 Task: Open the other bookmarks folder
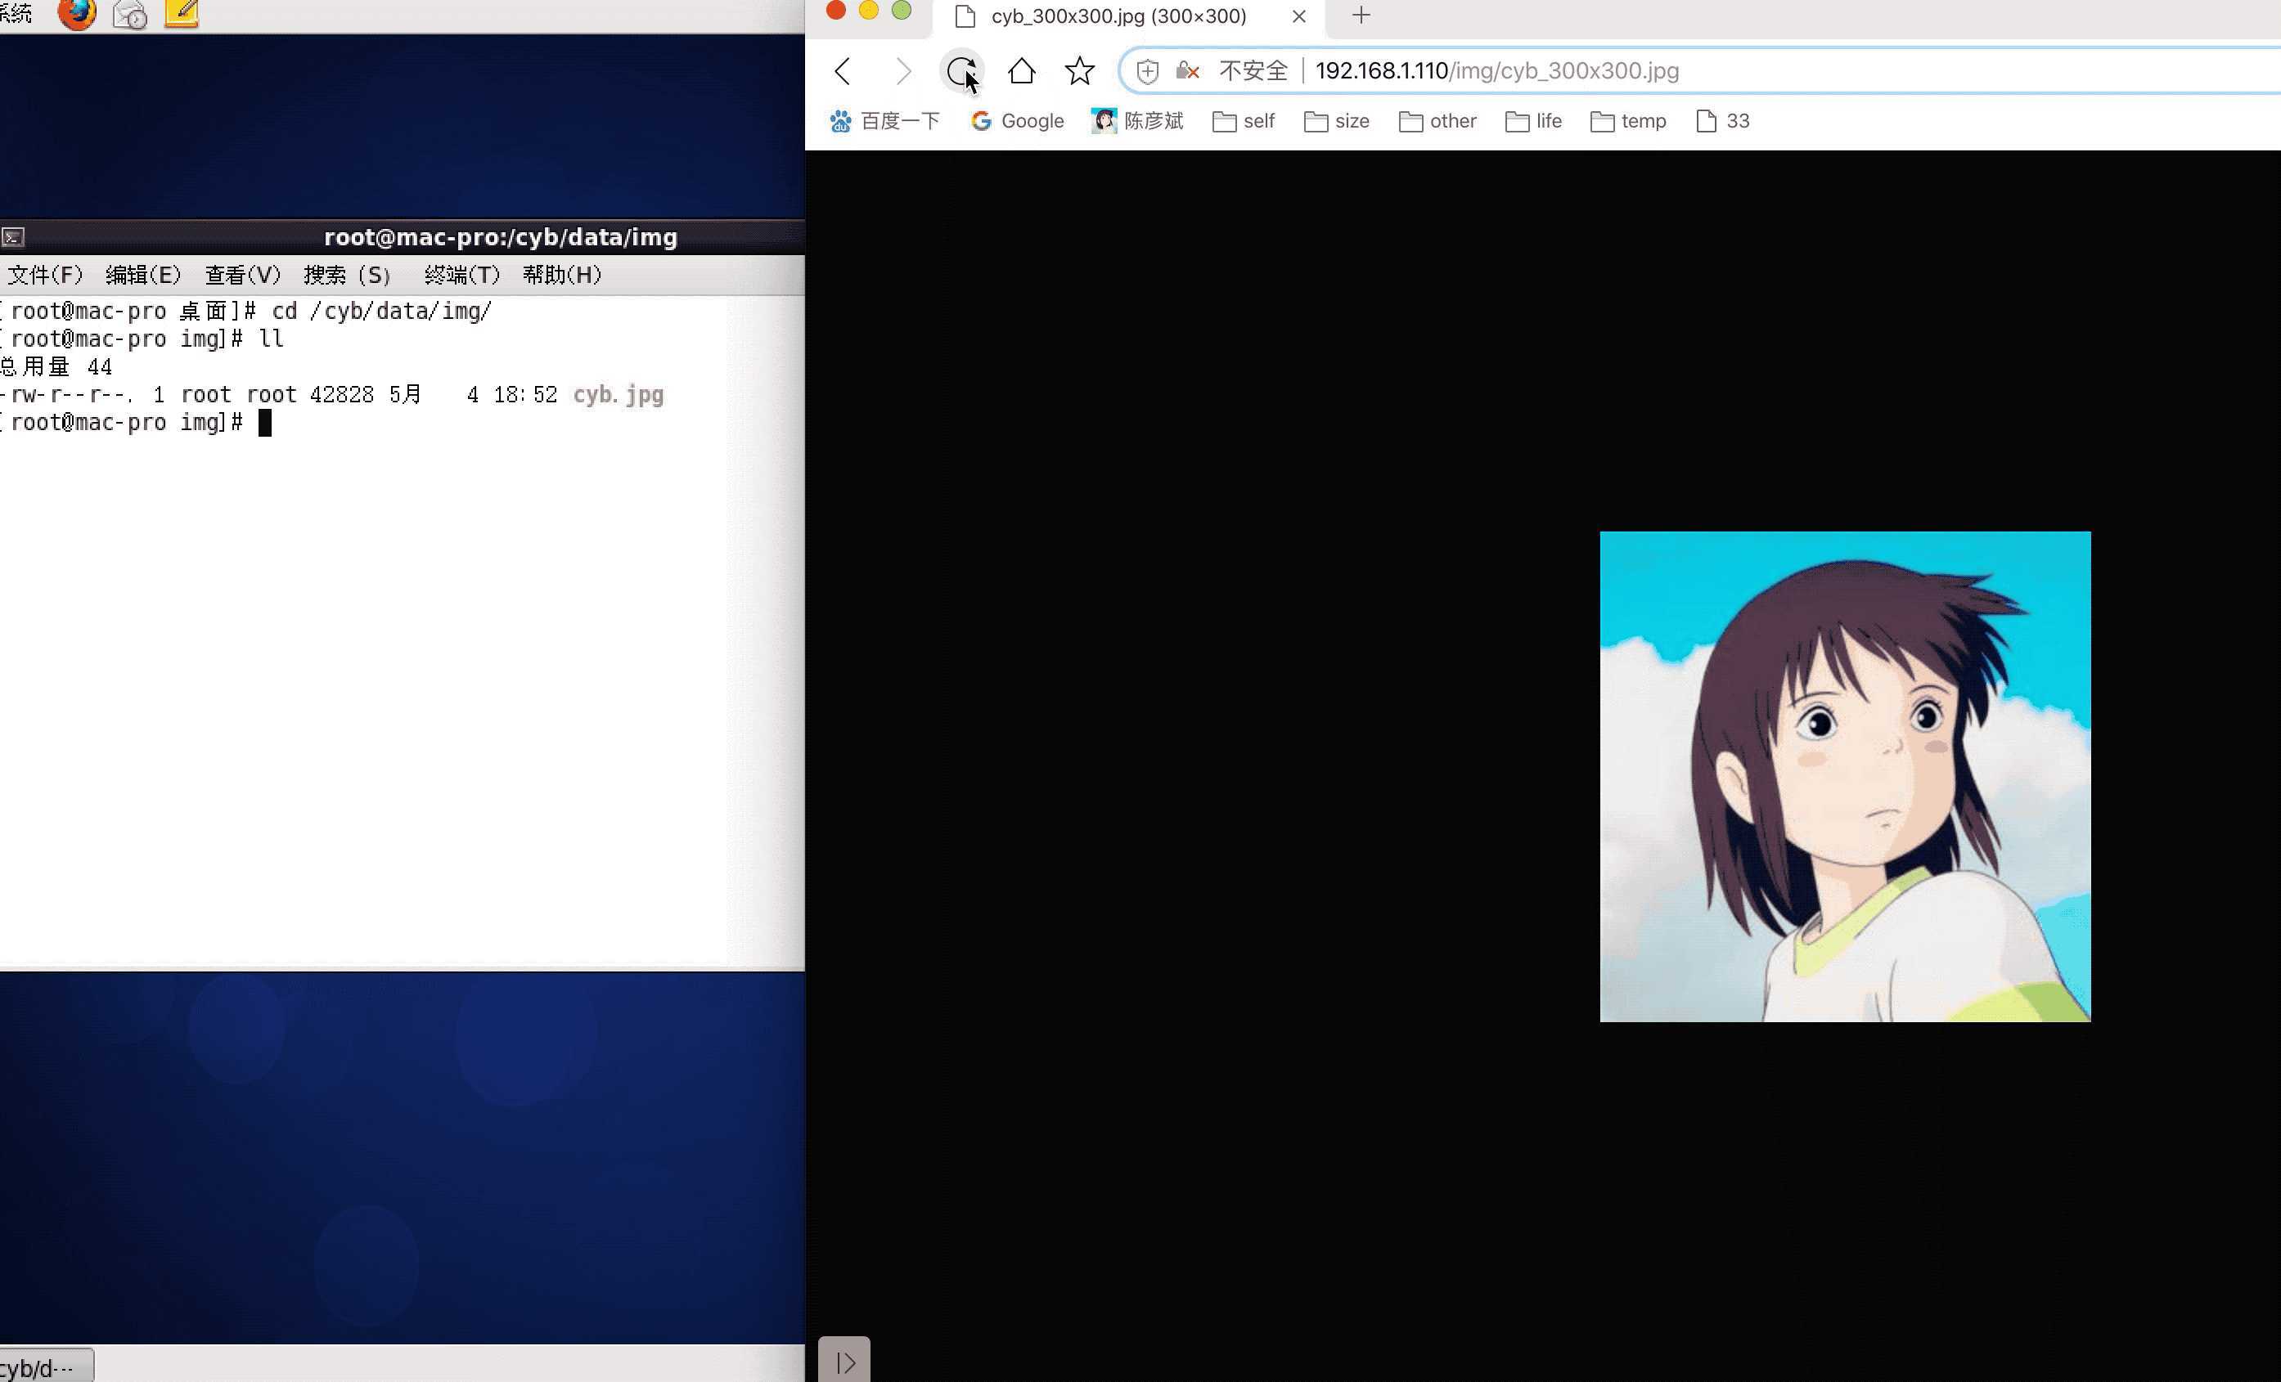tap(1437, 121)
